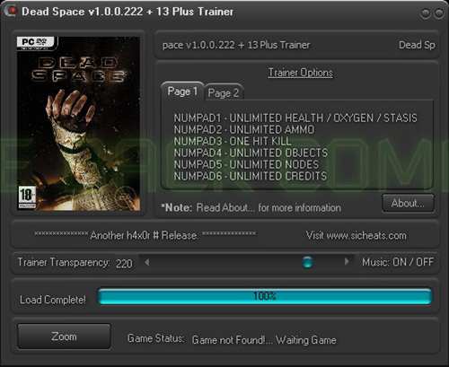The height and width of the screenshot is (367, 449).
Task: Click NUMPAD2 Unlimited Ammo option
Action: pyautogui.click(x=244, y=129)
